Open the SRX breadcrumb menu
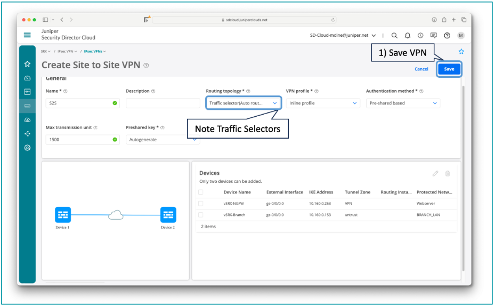 46,52
